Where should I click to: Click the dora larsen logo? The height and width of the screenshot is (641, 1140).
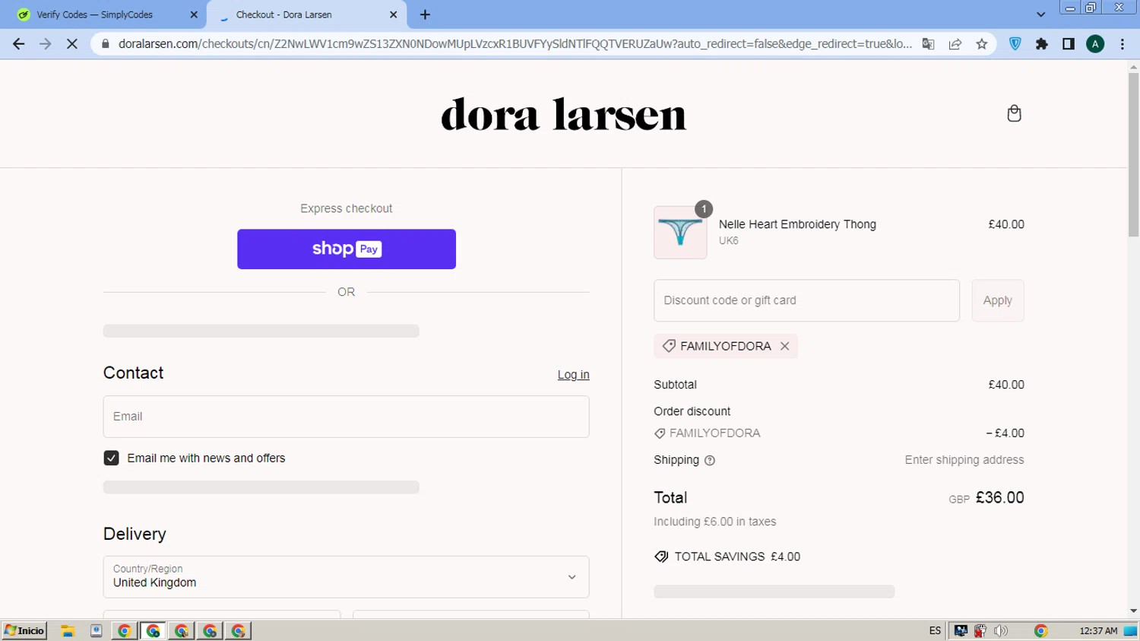click(563, 115)
